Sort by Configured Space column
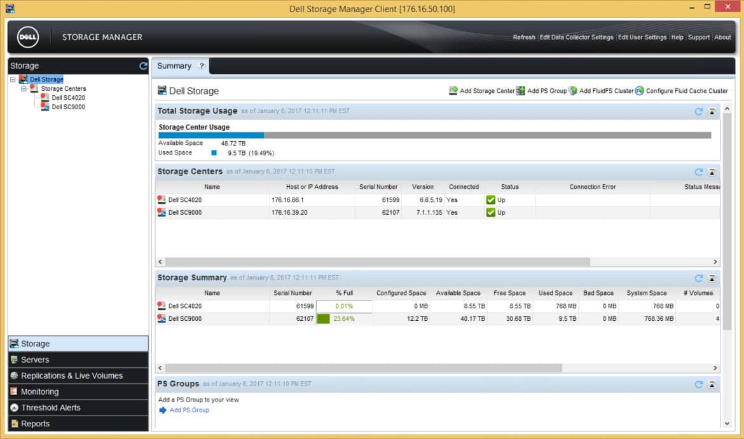 [x=401, y=293]
